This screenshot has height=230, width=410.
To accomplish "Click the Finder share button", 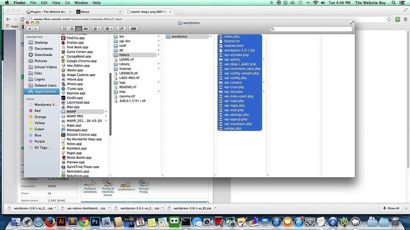I will (121, 29).
